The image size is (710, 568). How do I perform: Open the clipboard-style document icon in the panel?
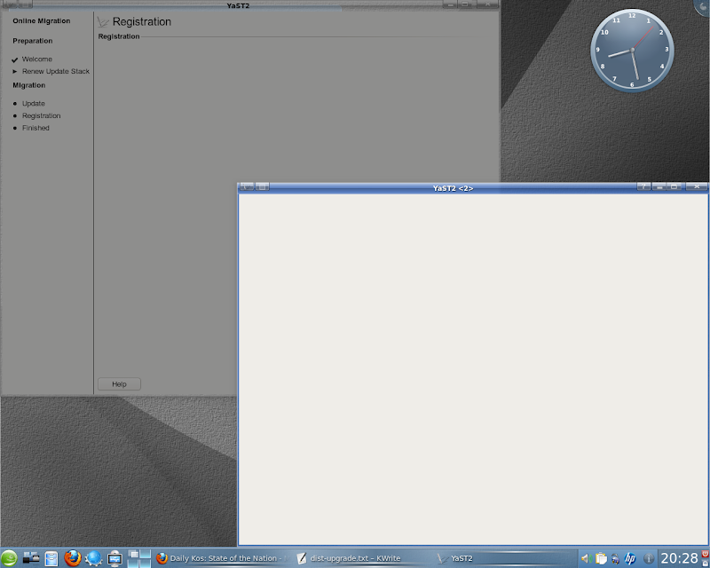[51, 558]
